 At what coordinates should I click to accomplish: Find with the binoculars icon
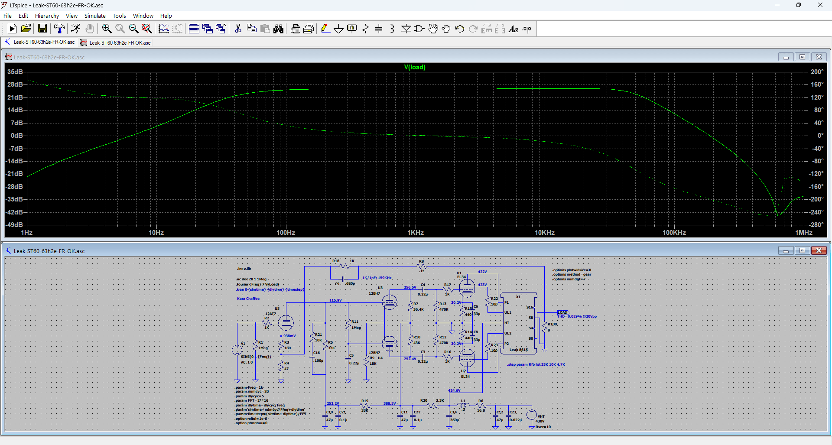[x=279, y=29]
